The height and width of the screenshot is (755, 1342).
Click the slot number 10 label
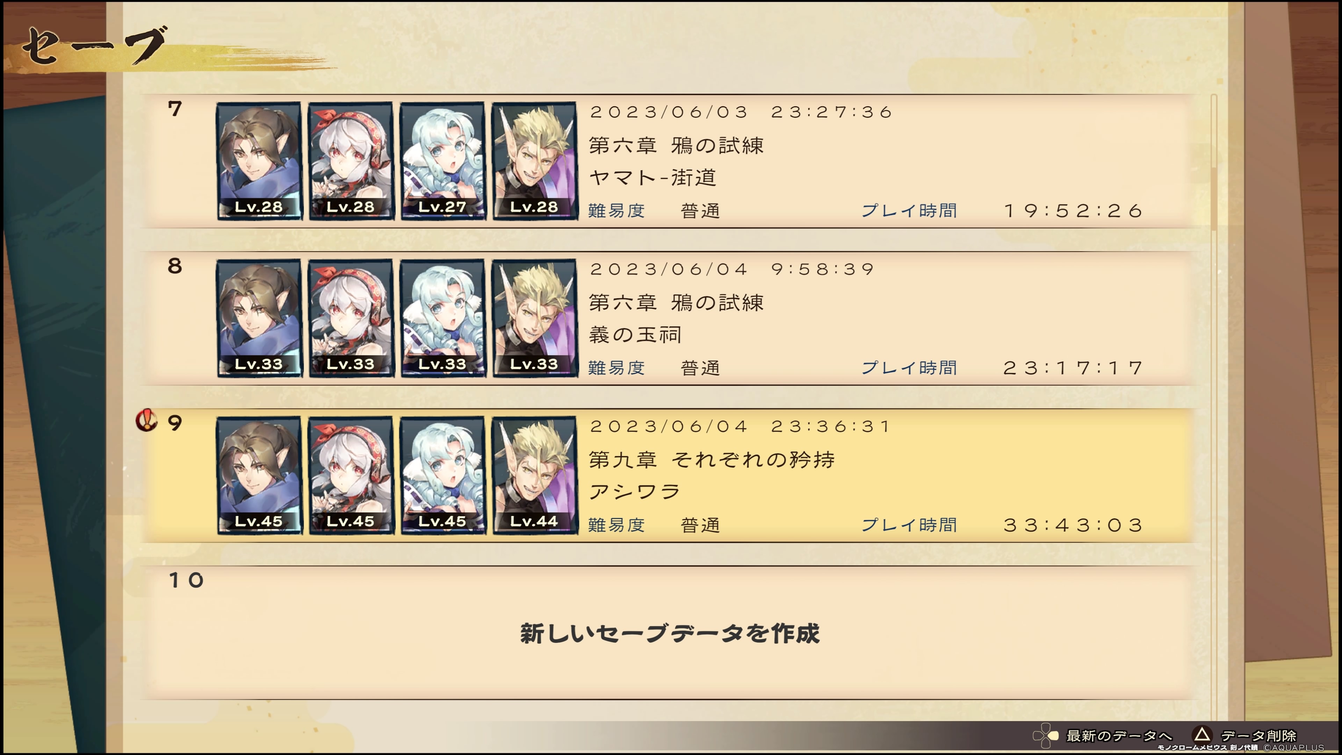click(x=186, y=580)
